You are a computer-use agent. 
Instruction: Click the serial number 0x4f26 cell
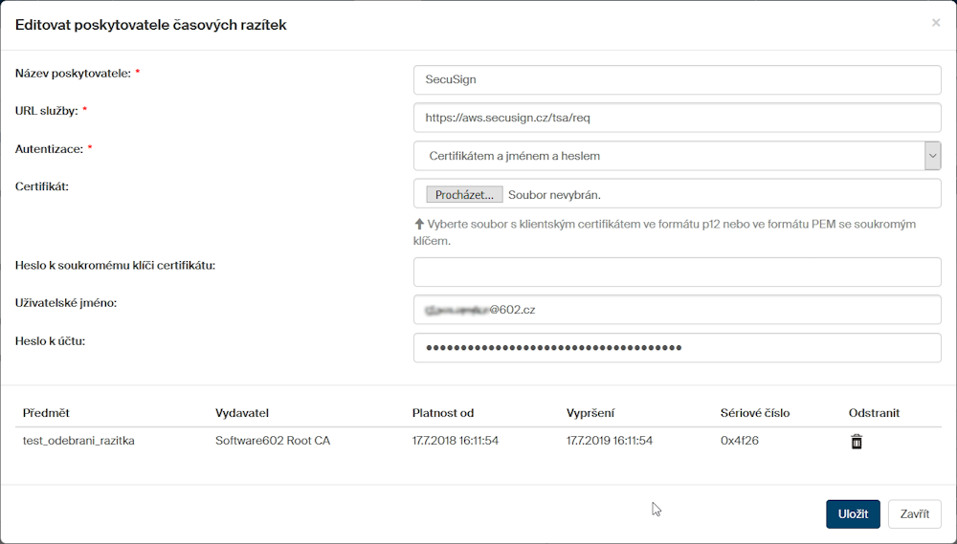click(740, 441)
